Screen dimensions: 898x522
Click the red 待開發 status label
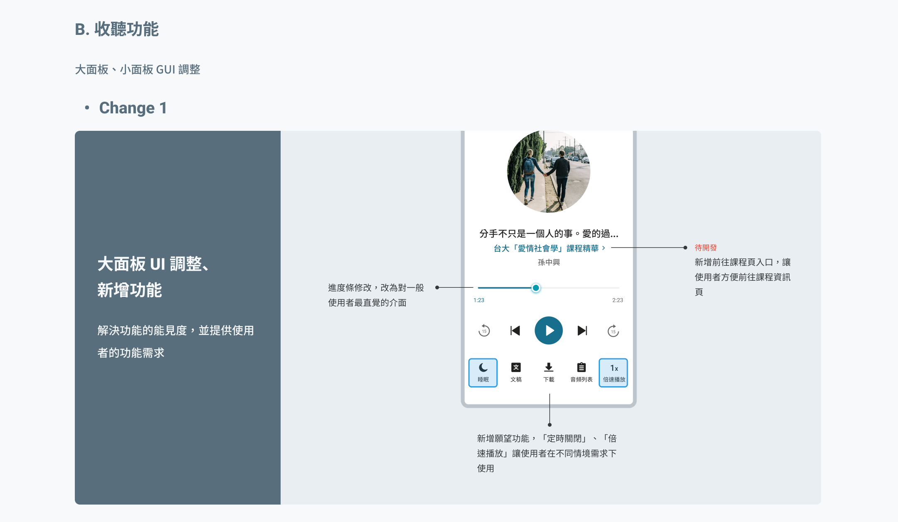(706, 248)
